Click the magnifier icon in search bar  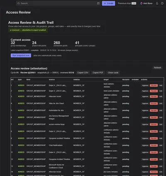coord(19,3)
